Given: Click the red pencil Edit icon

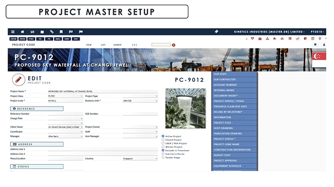Looking at the screenshot, I should [x=18, y=79].
